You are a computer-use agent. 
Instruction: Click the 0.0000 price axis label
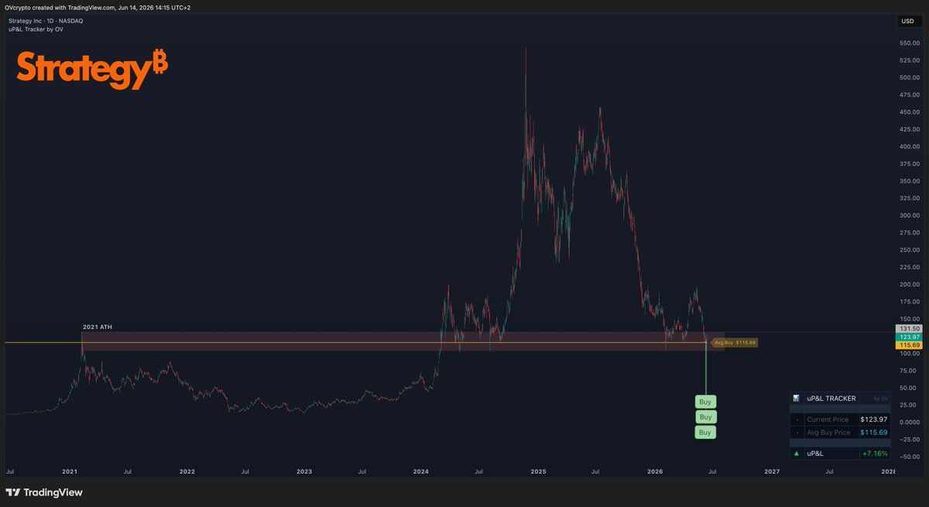(x=909, y=422)
